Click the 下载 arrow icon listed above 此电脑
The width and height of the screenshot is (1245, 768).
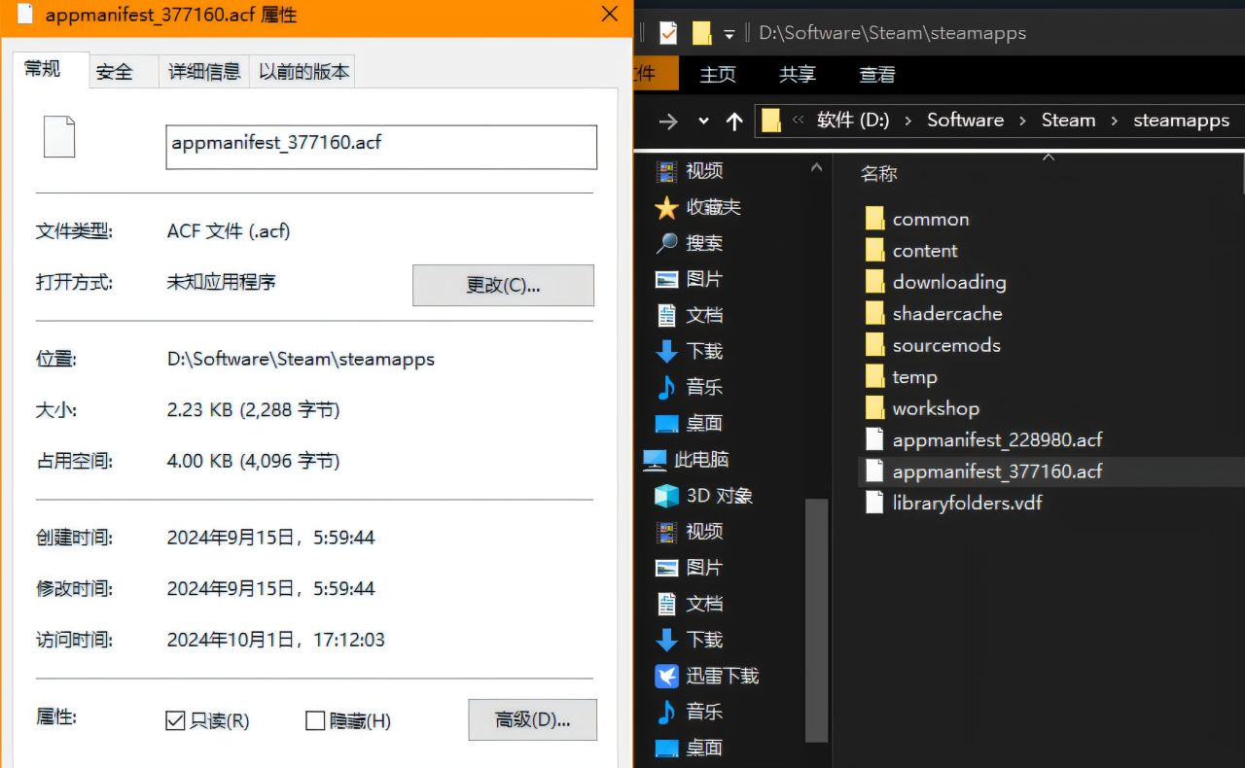(x=666, y=351)
